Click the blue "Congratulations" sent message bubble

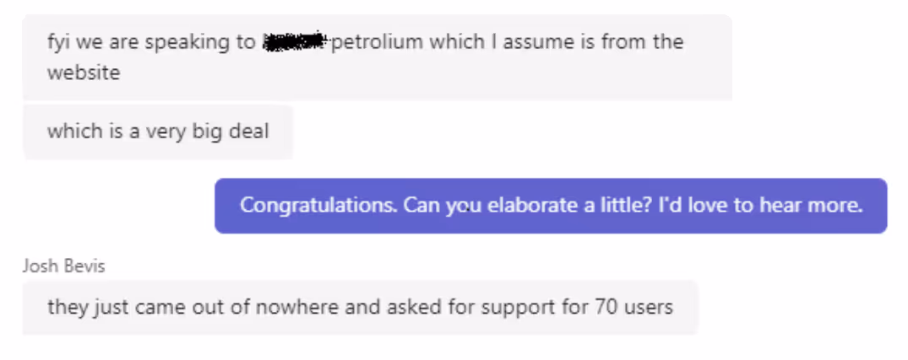pos(551,206)
